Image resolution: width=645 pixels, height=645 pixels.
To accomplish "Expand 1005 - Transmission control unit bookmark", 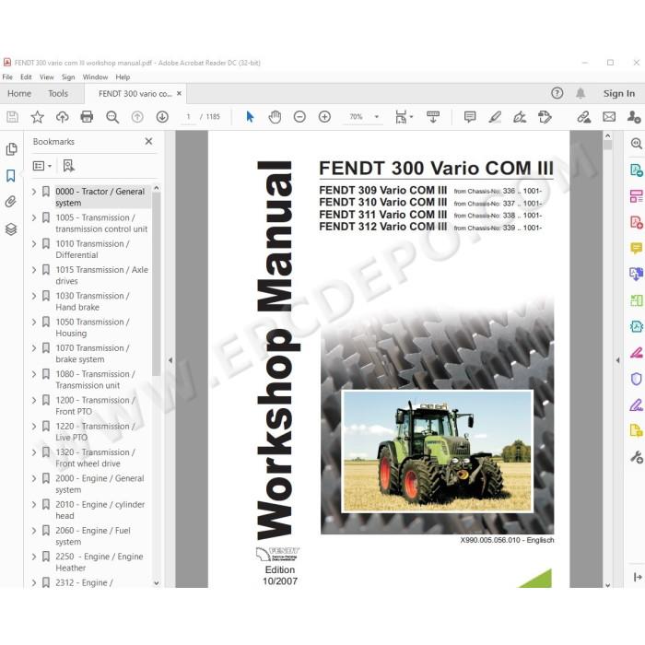I will point(34,217).
